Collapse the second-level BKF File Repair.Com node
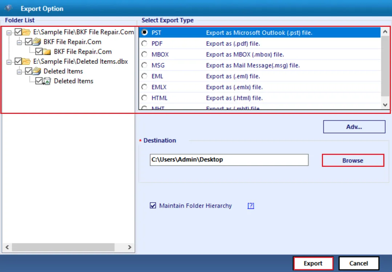392x272 pixels. (19, 42)
